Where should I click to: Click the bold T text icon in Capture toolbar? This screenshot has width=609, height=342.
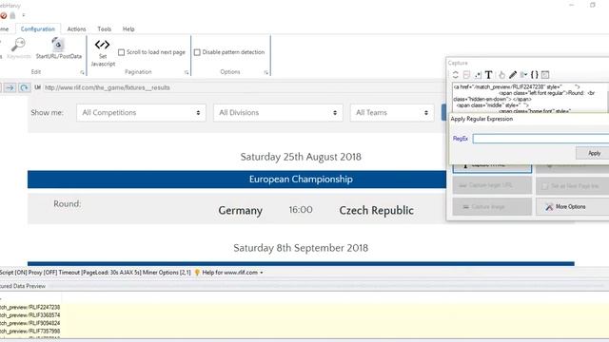(x=488, y=75)
